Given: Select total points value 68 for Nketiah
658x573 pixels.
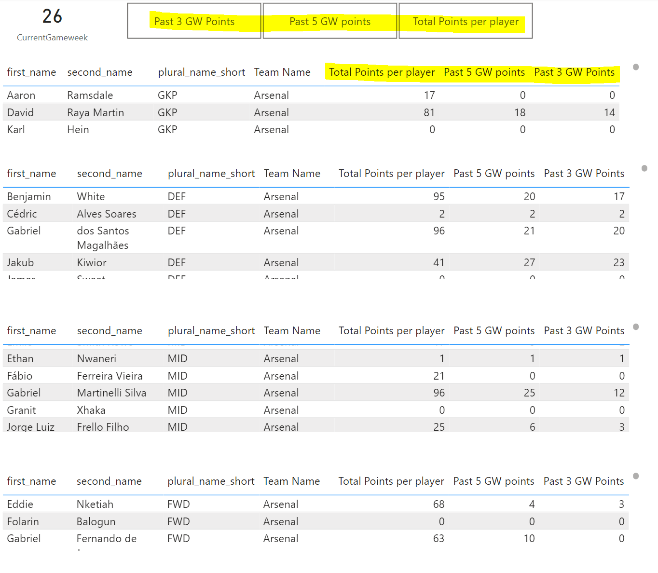Looking at the screenshot, I should tap(439, 505).
